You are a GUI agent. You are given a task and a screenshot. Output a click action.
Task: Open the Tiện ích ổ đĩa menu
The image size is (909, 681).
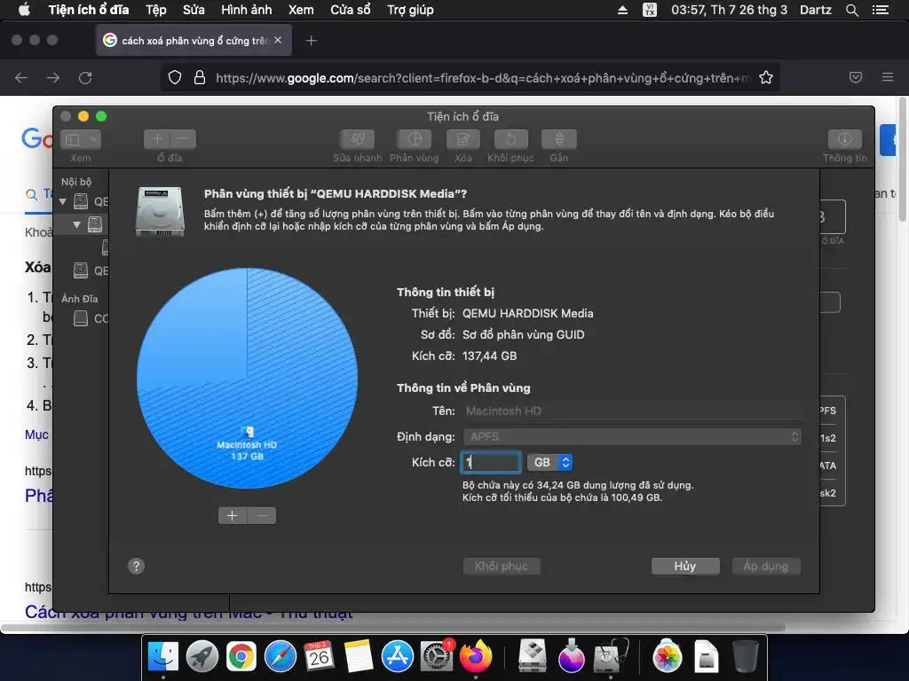point(88,10)
